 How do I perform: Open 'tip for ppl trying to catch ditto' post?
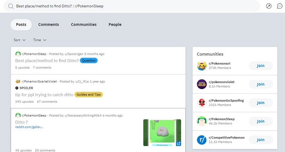point(44,94)
